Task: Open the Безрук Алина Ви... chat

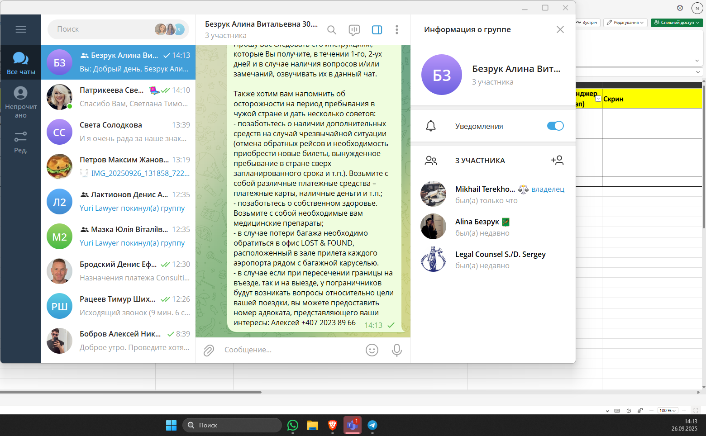Action: (x=118, y=62)
